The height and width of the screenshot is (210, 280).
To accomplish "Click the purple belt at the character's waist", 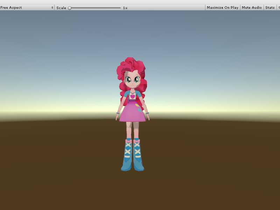I will (x=133, y=101).
